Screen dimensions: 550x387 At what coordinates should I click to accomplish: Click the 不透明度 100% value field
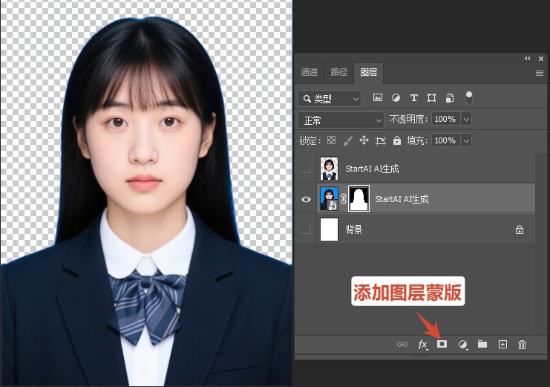[447, 119]
